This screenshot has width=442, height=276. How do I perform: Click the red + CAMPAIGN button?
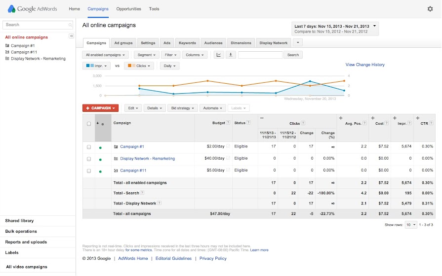tap(100, 108)
